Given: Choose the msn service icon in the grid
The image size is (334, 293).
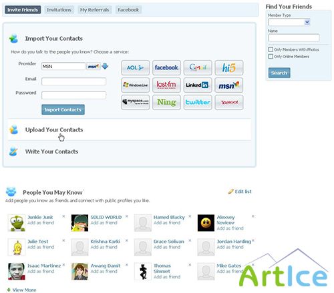Looking at the screenshot, I should point(229,85).
